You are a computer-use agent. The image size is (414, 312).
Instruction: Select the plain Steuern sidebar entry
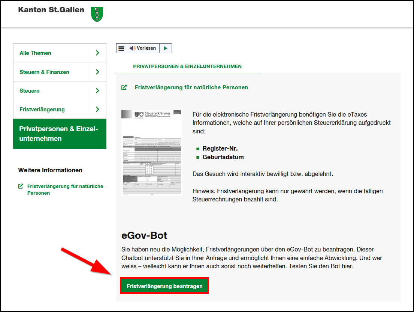[x=30, y=91]
